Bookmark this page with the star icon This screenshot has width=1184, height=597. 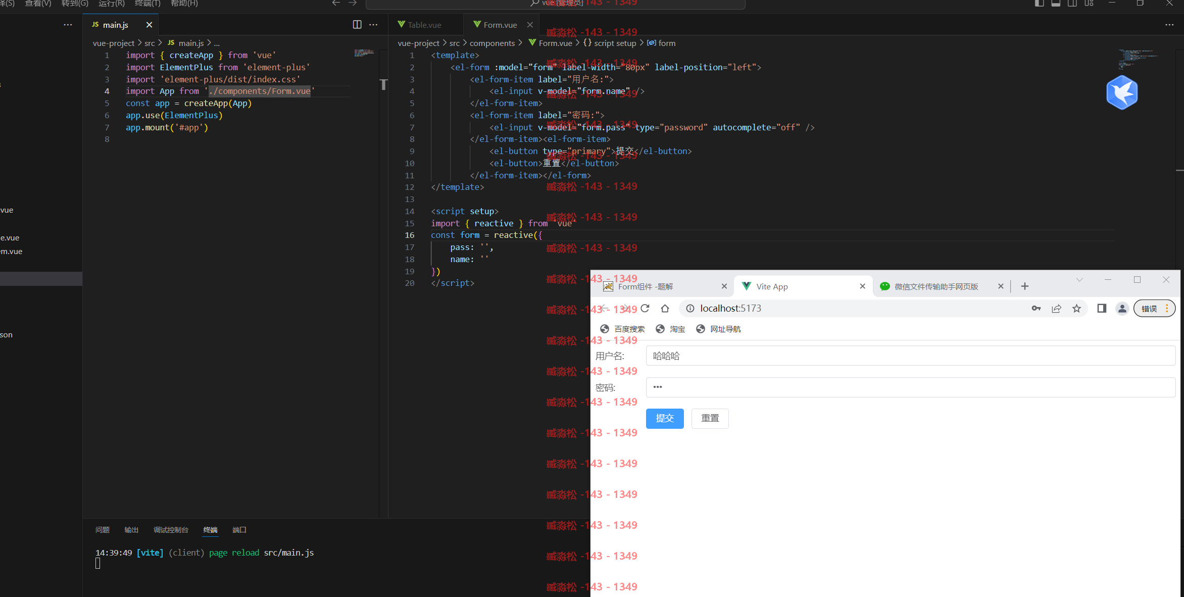point(1076,309)
